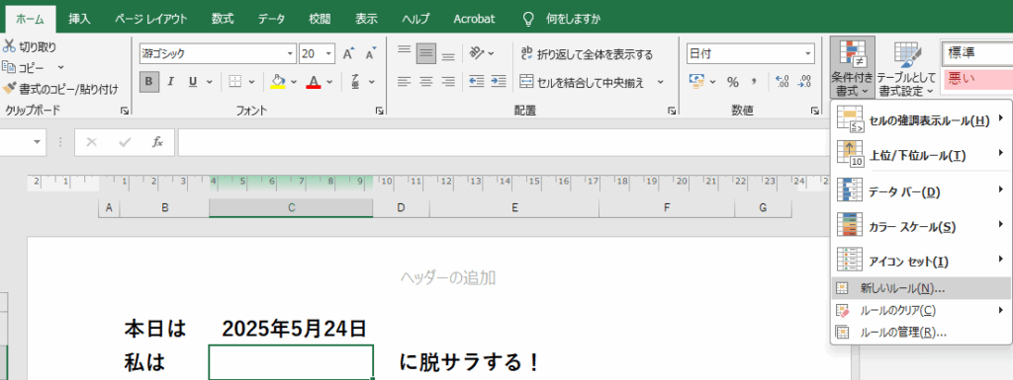The height and width of the screenshot is (380, 1013).
Task: Apply yellow fill color bucket
Action: pos(278,82)
